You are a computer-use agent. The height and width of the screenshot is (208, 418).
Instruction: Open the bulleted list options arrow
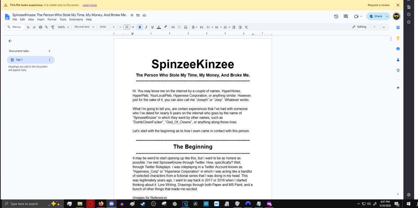(220, 27)
